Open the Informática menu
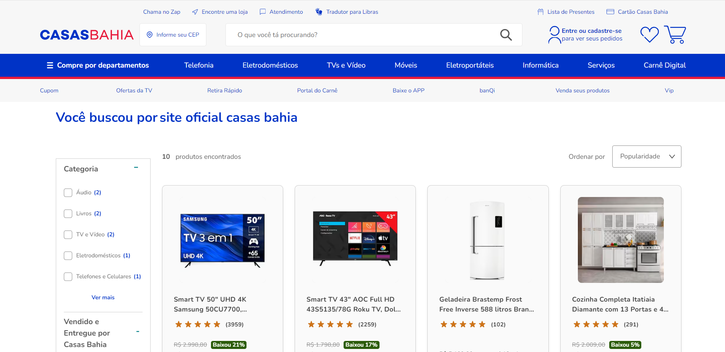This screenshot has height=352, width=725. [541, 65]
